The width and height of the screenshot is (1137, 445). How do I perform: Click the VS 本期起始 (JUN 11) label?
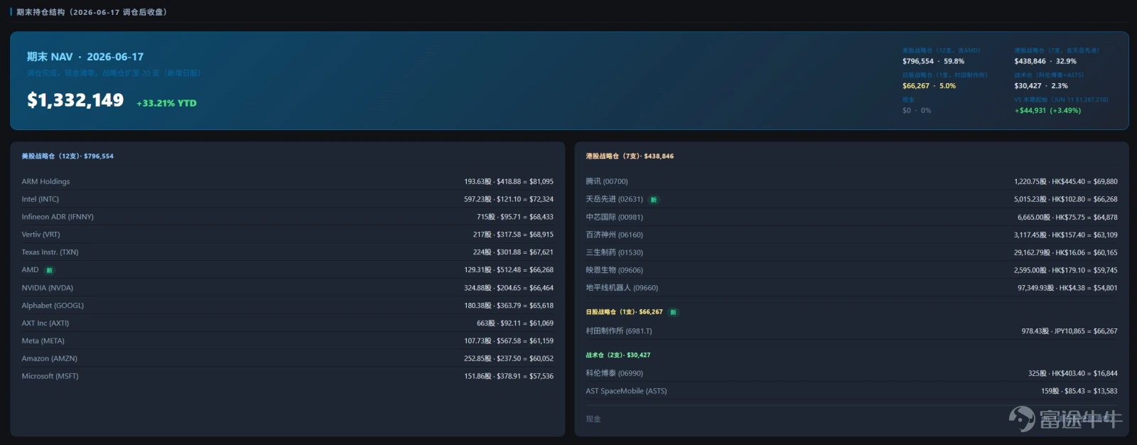pos(1061,100)
